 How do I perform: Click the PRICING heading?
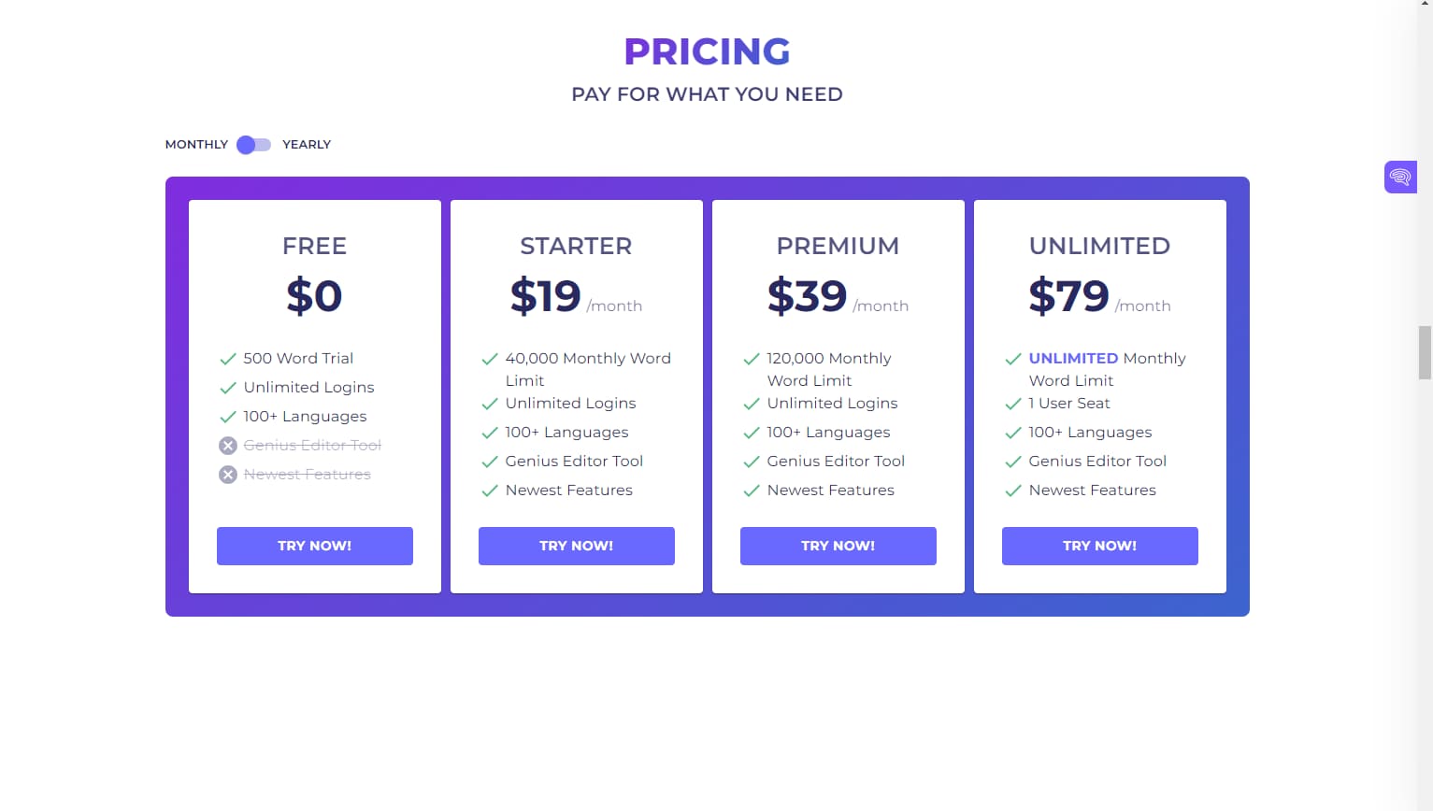tap(707, 52)
